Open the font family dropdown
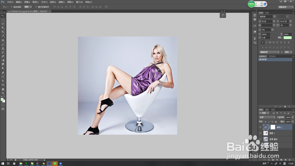Image resolution: width=295 pixels, height=166 pixels. (x=274, y=17)
